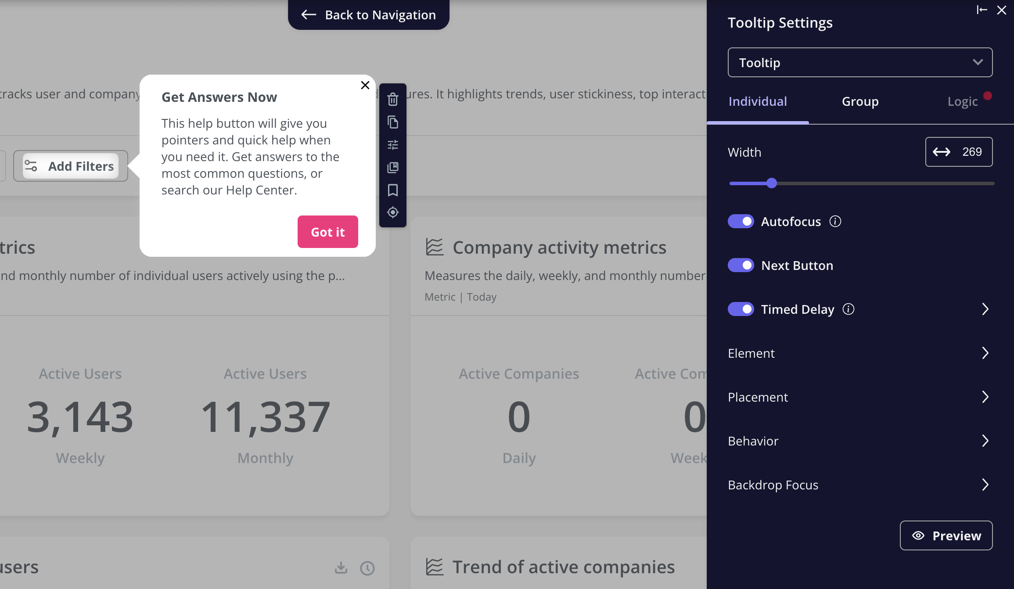Image resolution: width=1014 pixels, height=589 pixels.
Task: Click the info icon beside Timed Delay
Action: click(849, 309)
